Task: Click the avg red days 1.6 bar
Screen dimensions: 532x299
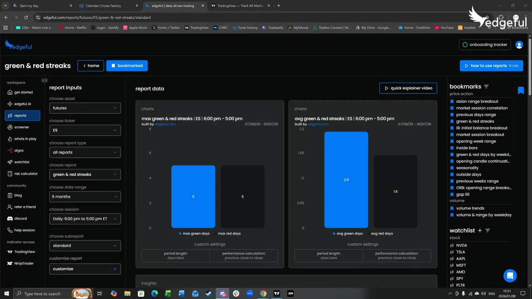Action: 395,191
